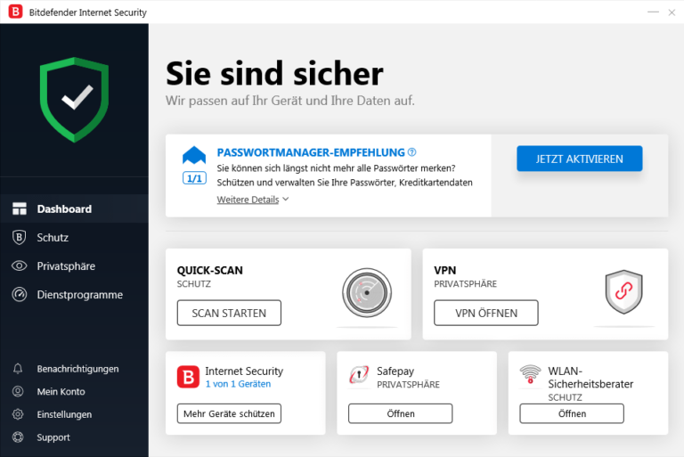Click the Einstellungen gear icon

pyautogui.click(x=18, y=414)
